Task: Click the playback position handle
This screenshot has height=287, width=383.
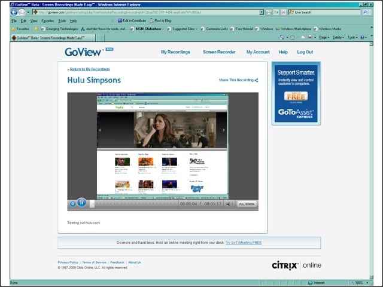Action: 92,204
